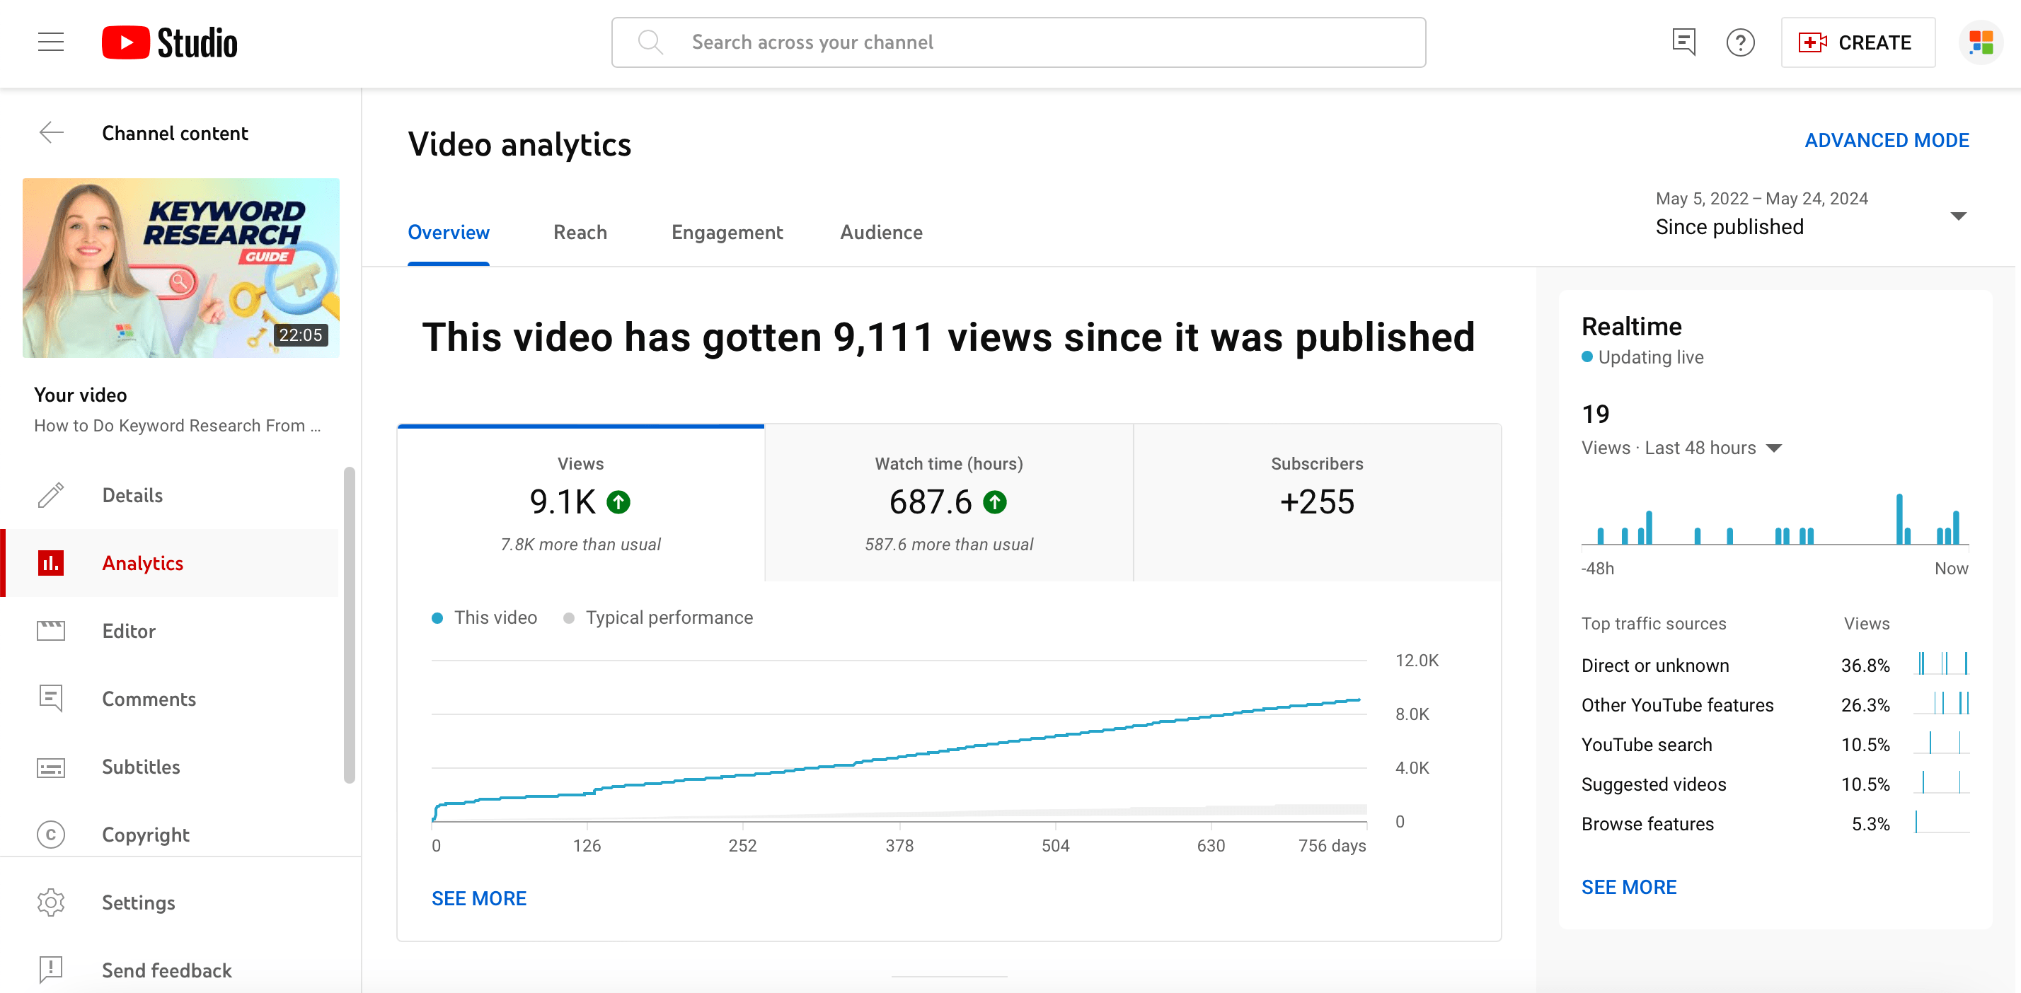Click the 22:05 duration badge on thumbnail
This screenshot has height=993, width=2021.
(301, 335)
